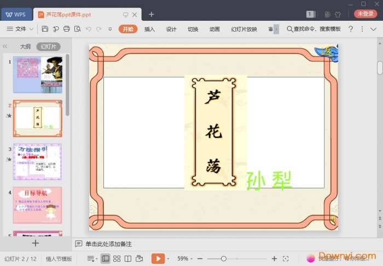Screen dimensions: 383x266
Task: Open print preview from toolbar
Action: coord(78,29)
